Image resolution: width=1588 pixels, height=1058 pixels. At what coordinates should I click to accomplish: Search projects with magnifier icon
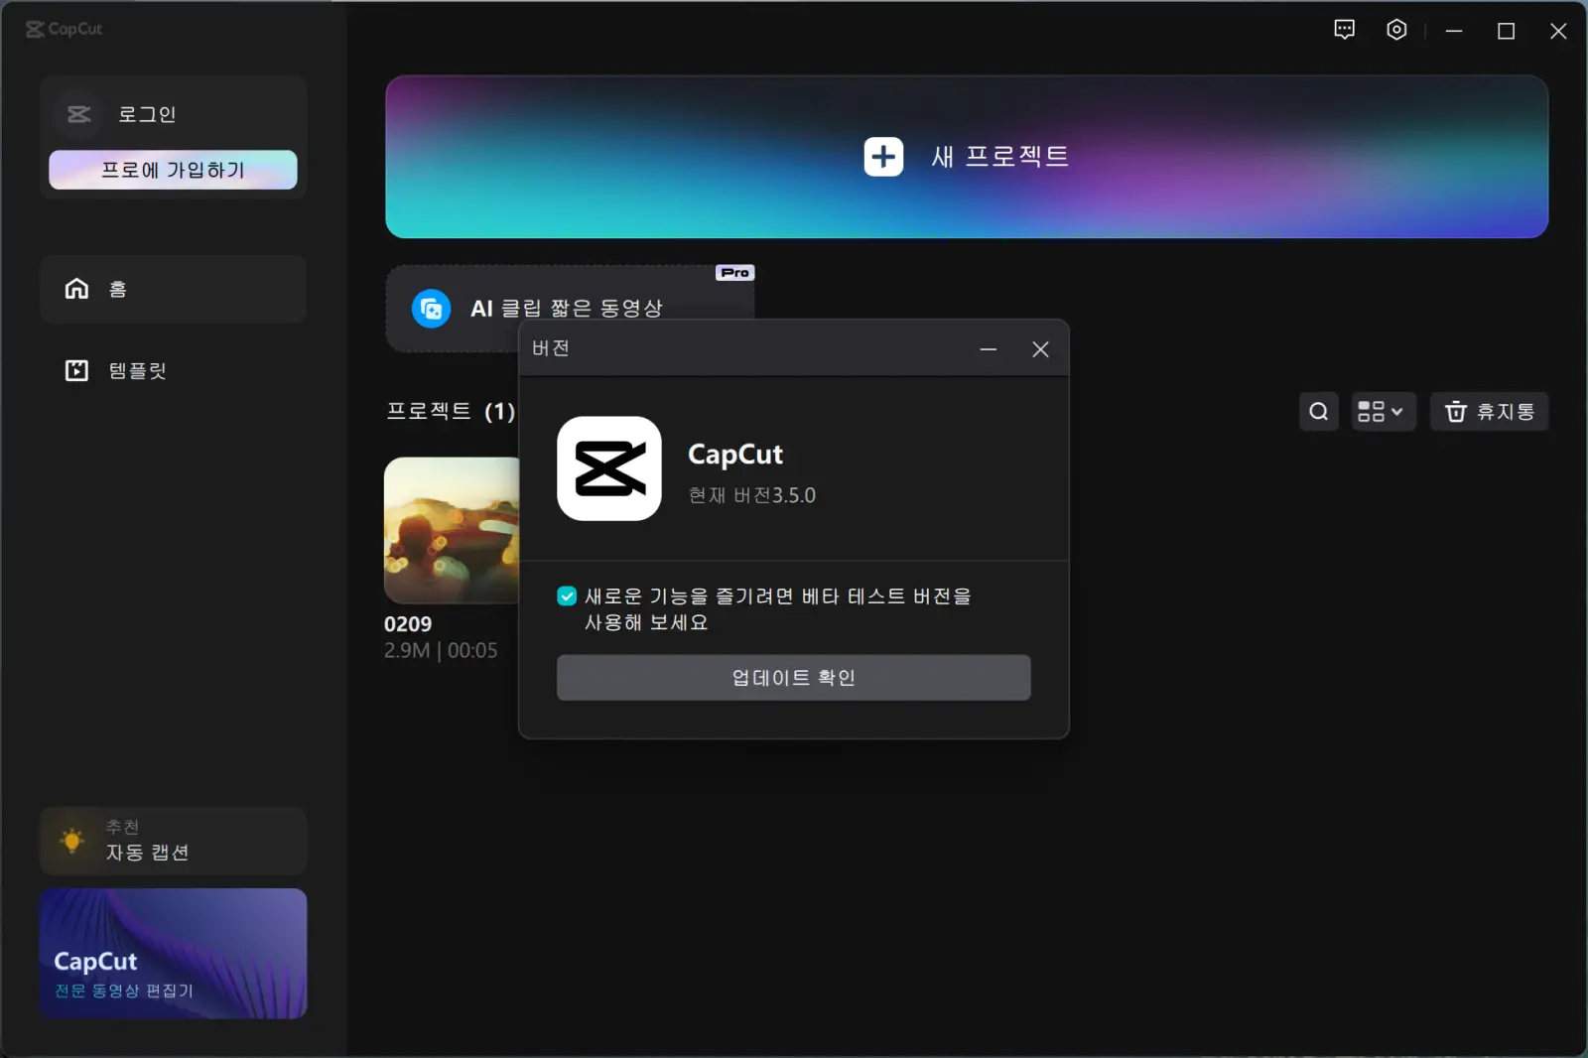click(1318, 411)
